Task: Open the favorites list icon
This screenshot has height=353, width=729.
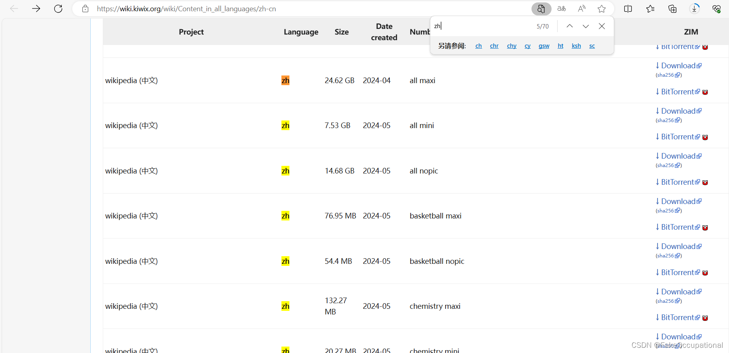Action: pyautogui.click(x=650, y=8)
